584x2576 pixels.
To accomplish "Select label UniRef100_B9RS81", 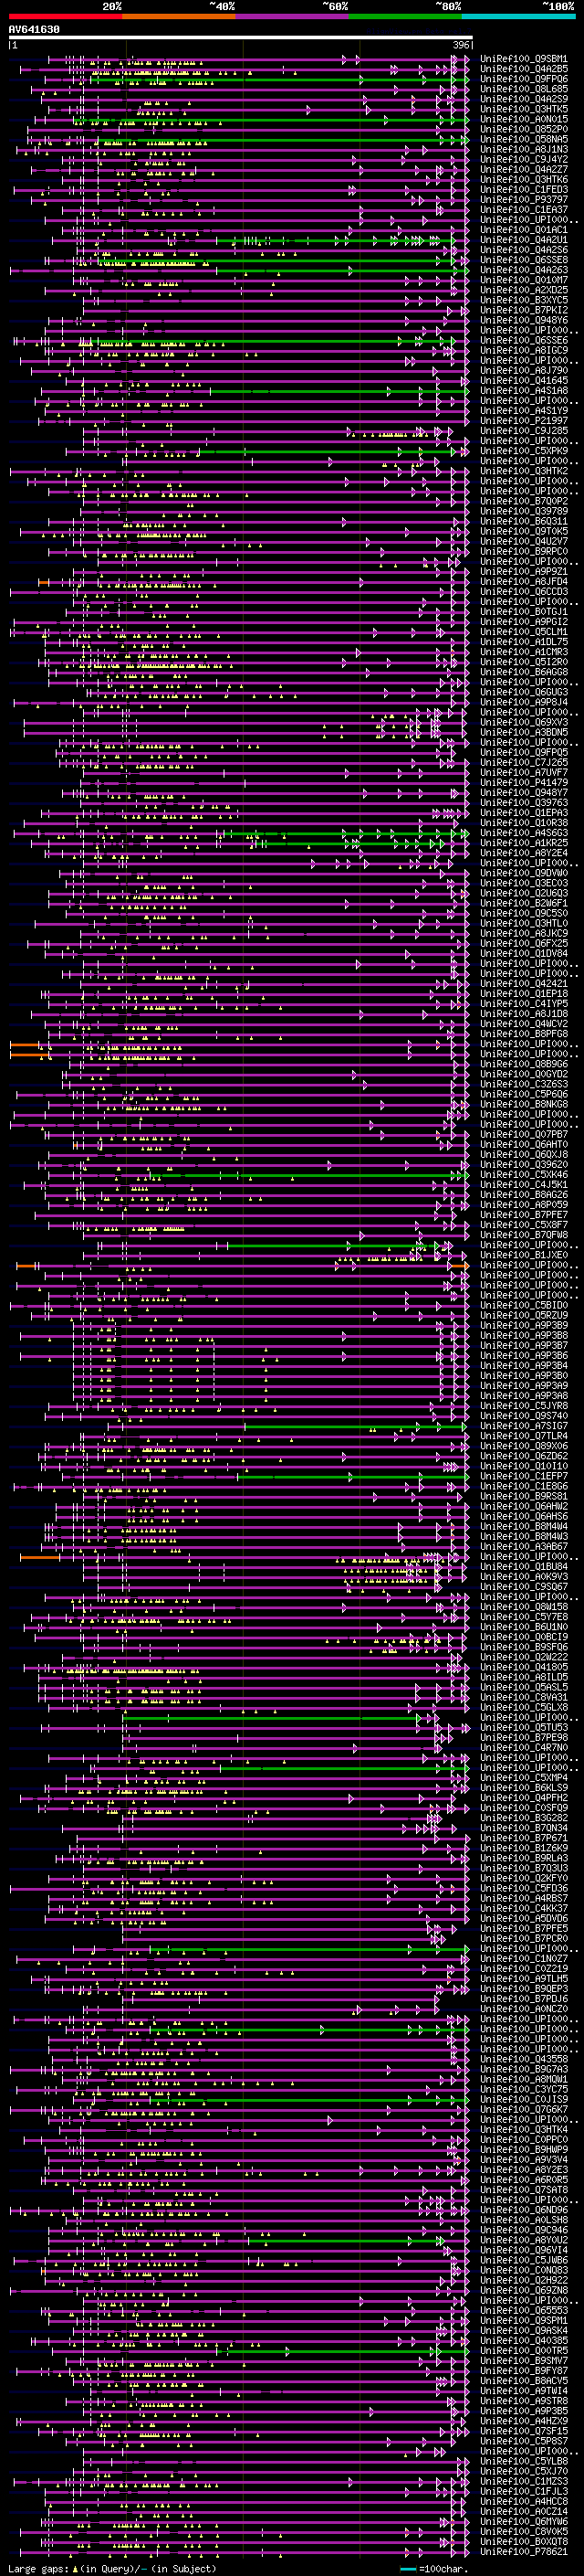I will point(524,1496).
